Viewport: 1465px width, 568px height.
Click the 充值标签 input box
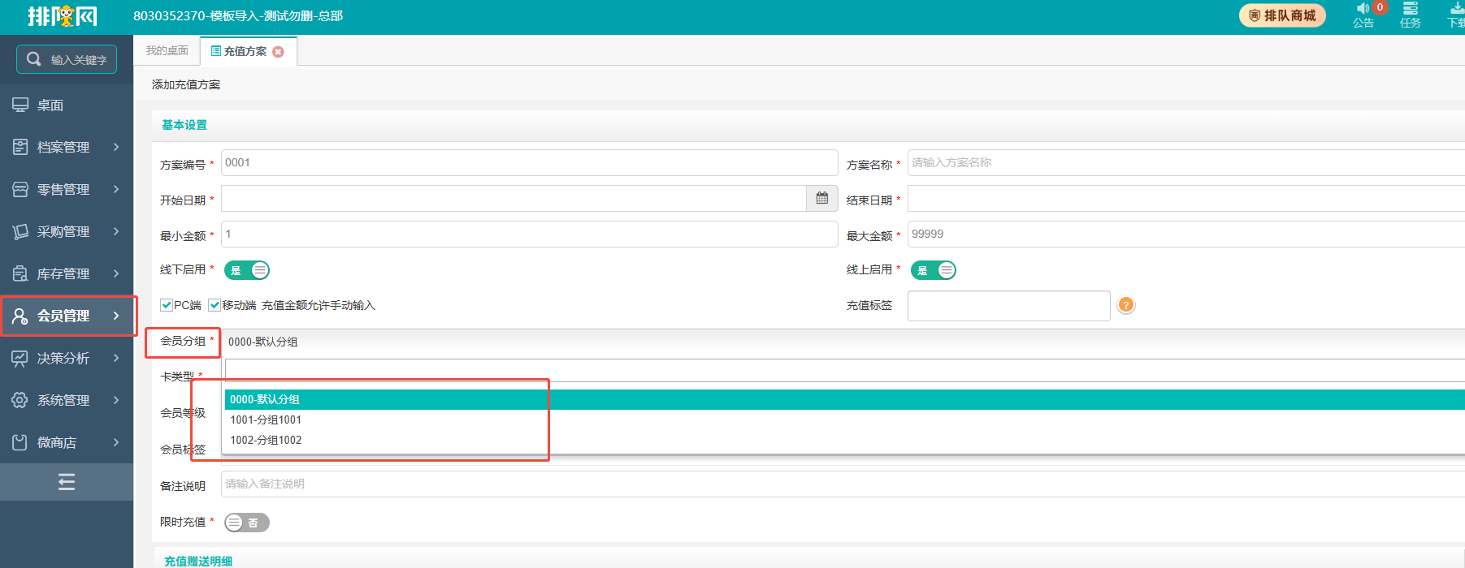pos(1008,306)
